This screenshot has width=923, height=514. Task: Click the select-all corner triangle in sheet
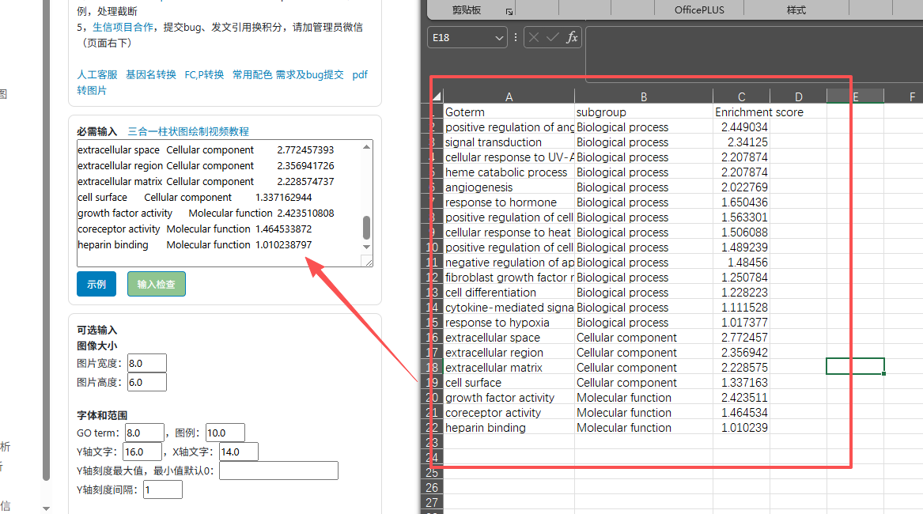click(x=435, y=97)
